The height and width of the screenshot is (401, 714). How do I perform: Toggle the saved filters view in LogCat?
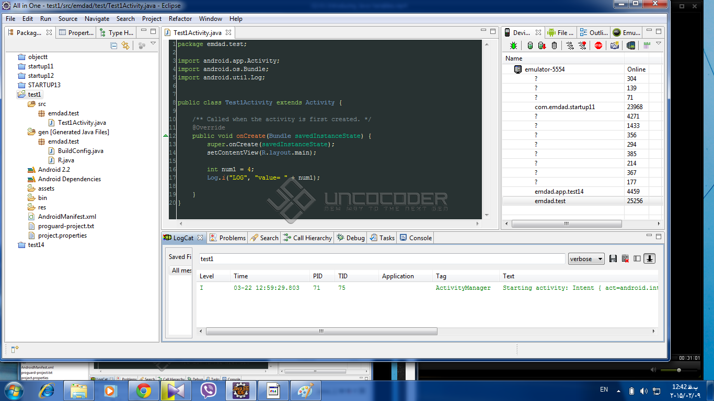[x=637, y=258]
